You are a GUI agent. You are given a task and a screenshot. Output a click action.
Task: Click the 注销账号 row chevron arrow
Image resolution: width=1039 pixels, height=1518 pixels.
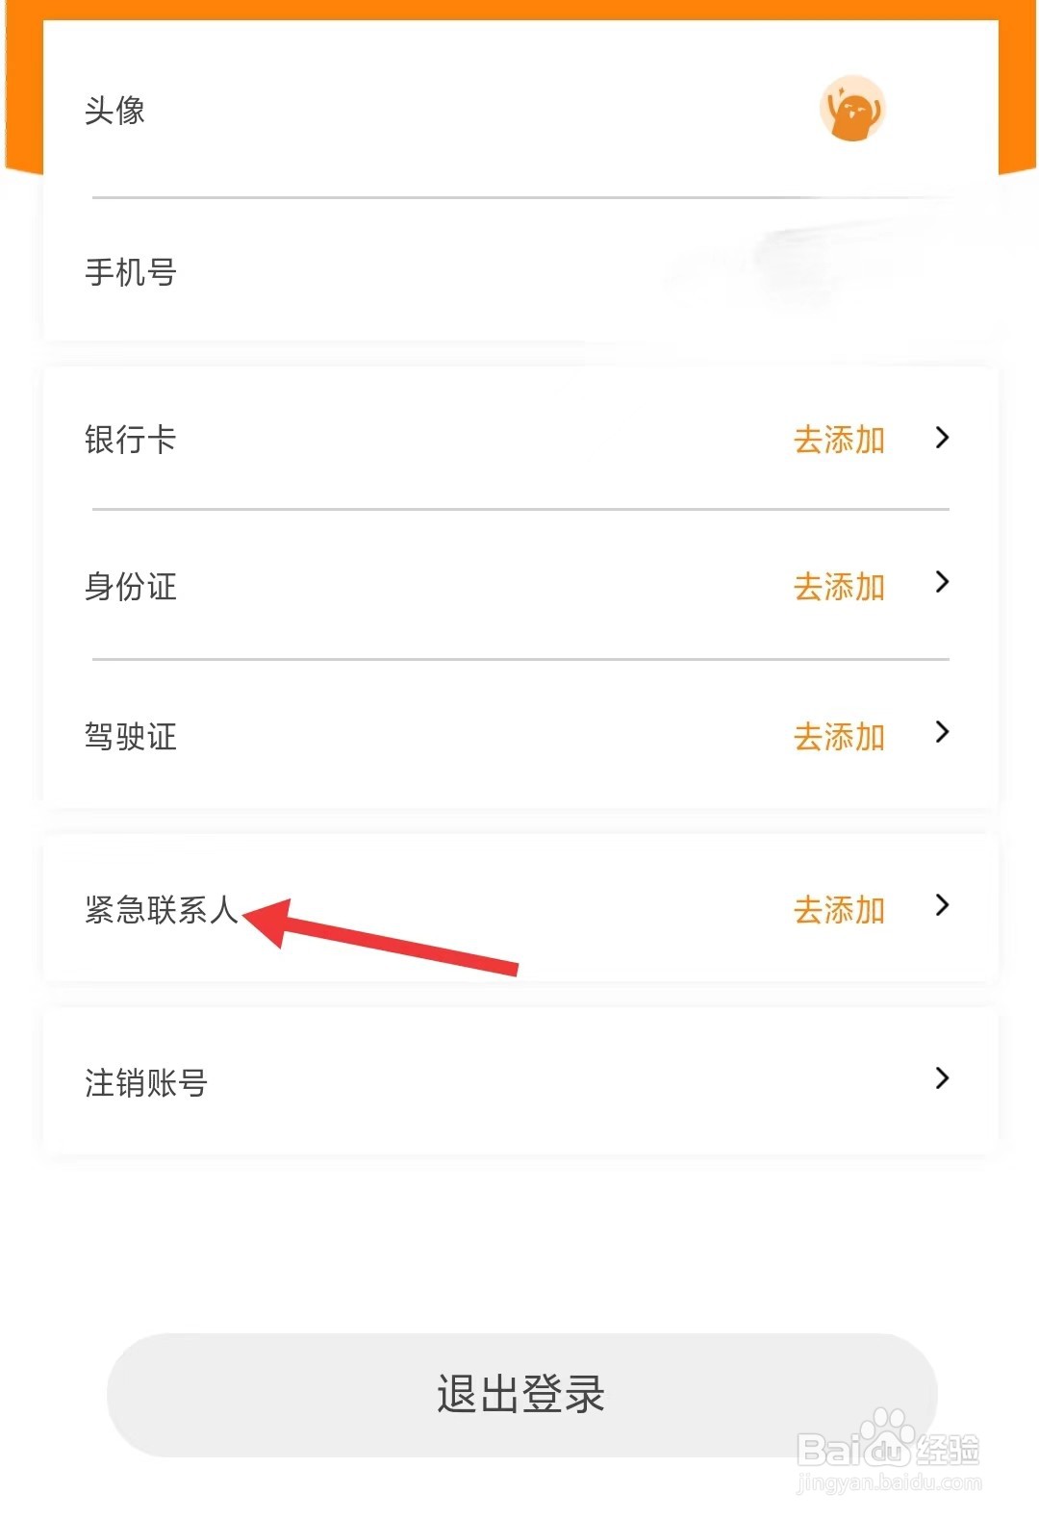[942, 1078]
